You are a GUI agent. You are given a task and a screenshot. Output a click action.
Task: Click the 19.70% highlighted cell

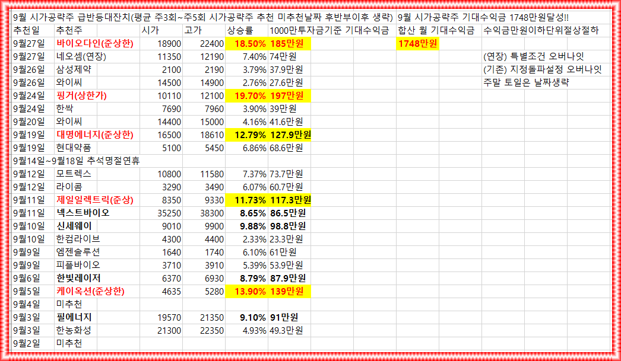coord(246,96)
